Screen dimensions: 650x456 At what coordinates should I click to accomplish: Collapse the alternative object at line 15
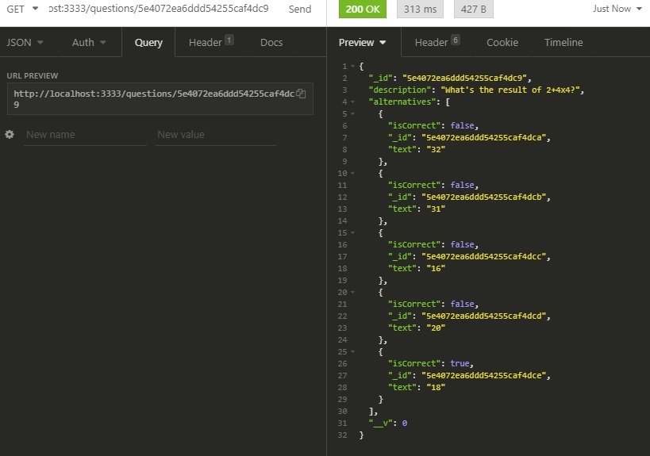click(x=352, y=233)
